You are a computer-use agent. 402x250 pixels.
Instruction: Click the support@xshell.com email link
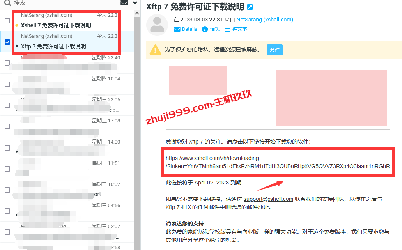[x=268, y=199]
